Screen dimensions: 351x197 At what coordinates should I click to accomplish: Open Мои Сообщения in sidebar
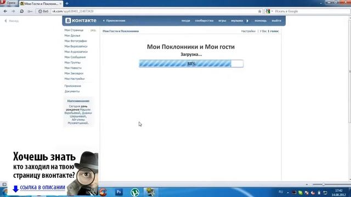pyautogui.click(x=75, y=57)
